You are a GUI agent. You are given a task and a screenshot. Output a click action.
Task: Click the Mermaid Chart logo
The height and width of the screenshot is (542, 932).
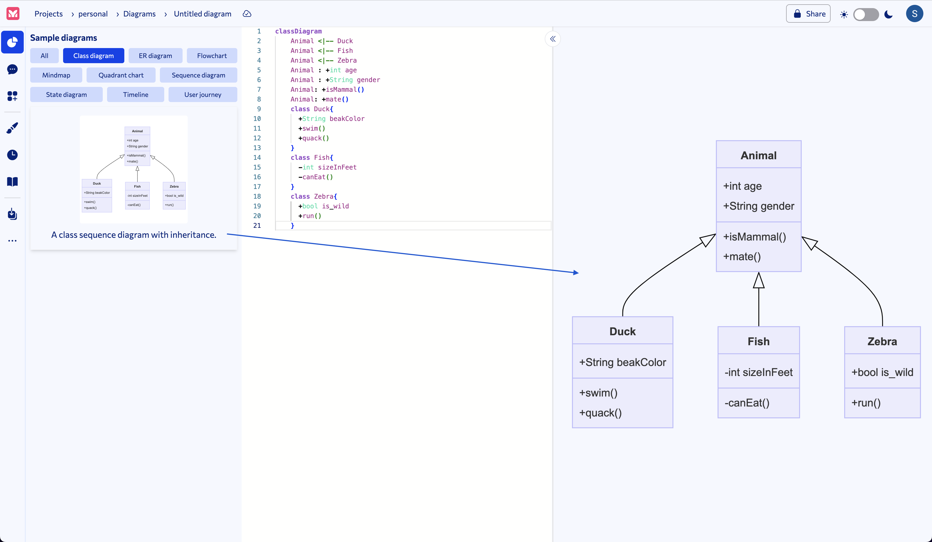13,14
